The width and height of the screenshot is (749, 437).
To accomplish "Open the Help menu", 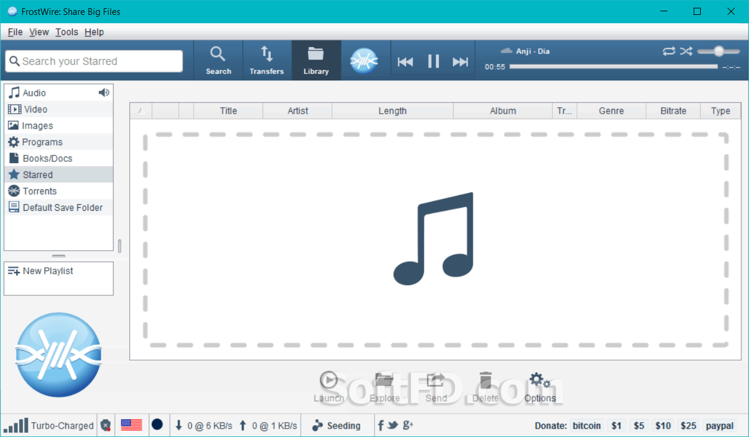I will (94, 32).
